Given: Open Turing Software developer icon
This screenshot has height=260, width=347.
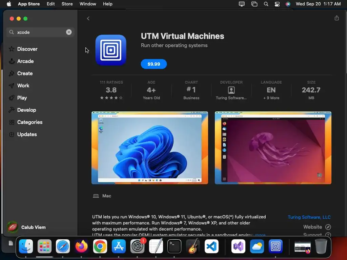Looking at the screenshot, I should point(231,90).
